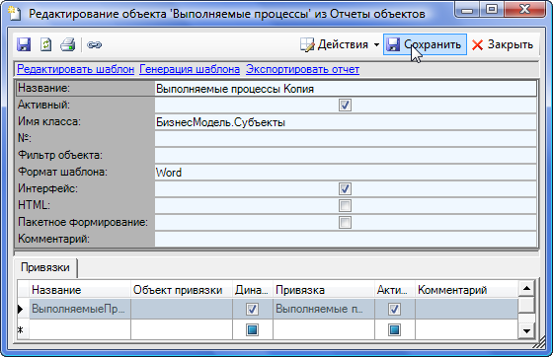Click the grid scrollbar up arrow
This screenshot has height=357, width=553.
526,289
